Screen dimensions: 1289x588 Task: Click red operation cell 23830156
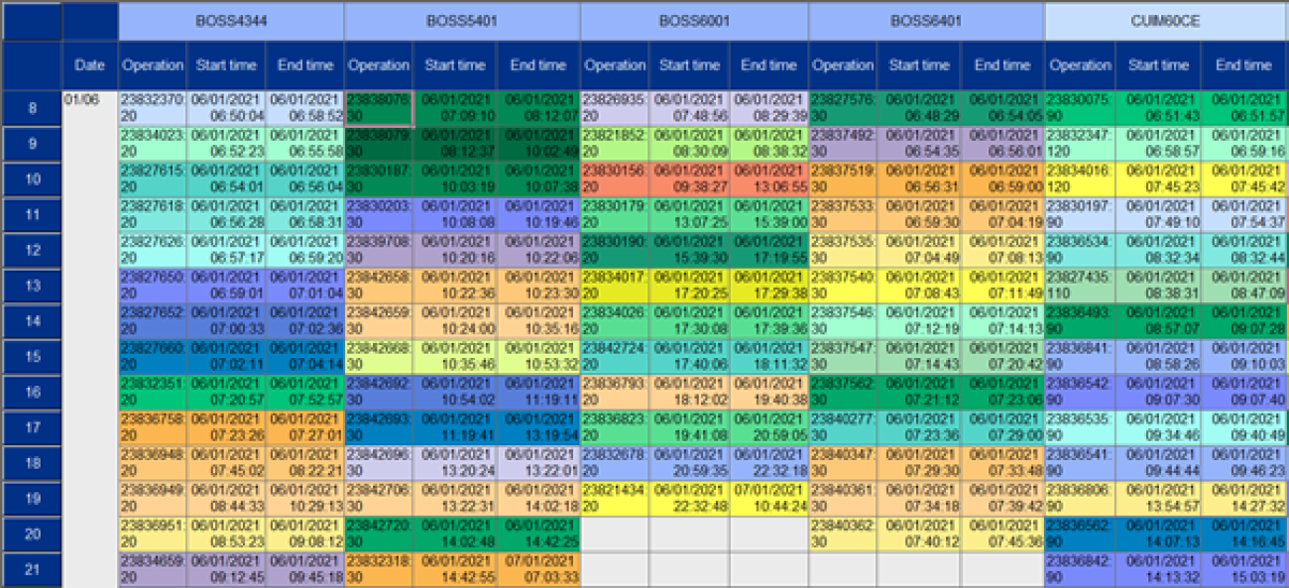click(x=615, y=179)
